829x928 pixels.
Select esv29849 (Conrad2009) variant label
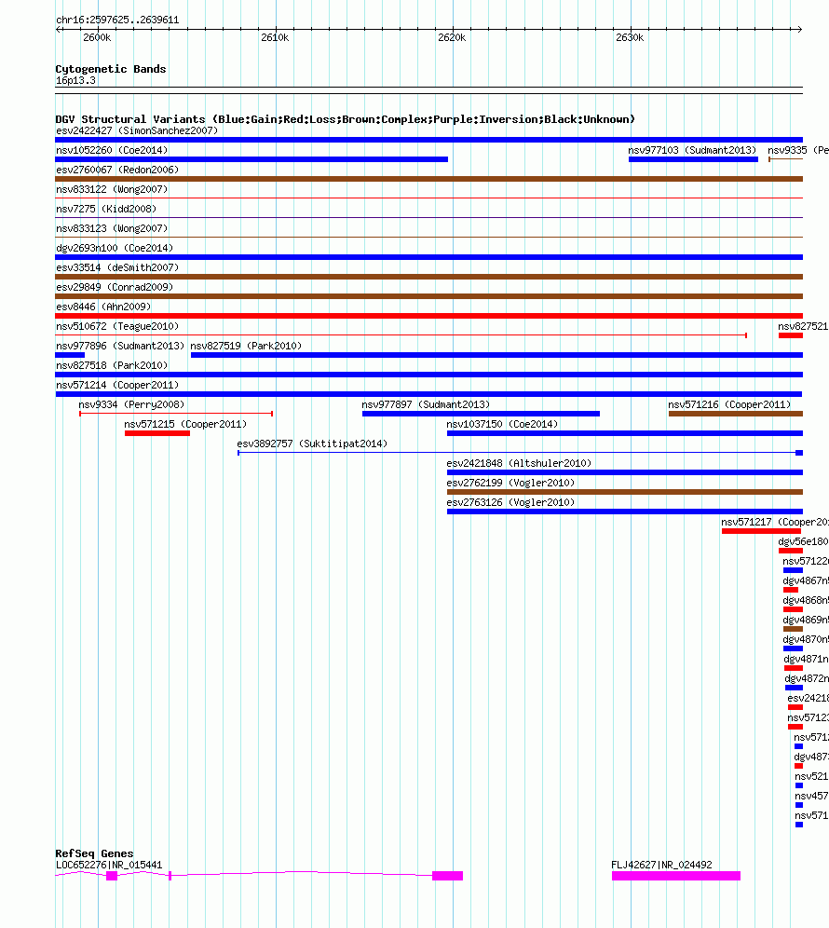(115, 287)
